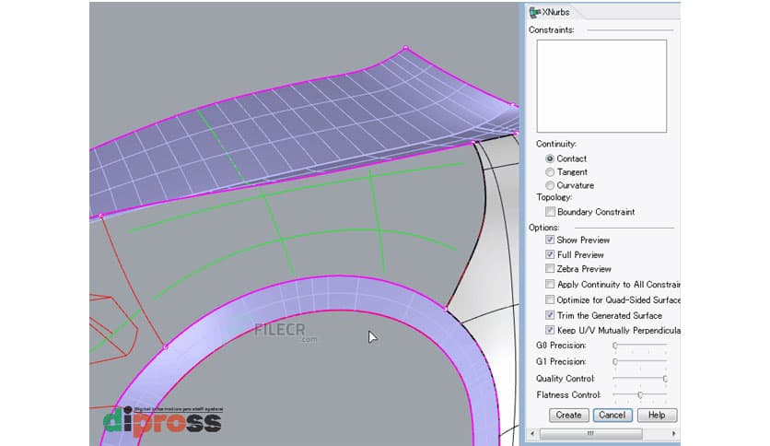770x446 pixels.
Task: Enable Apply Continuity to All Constraints
Action: (550, 284)
